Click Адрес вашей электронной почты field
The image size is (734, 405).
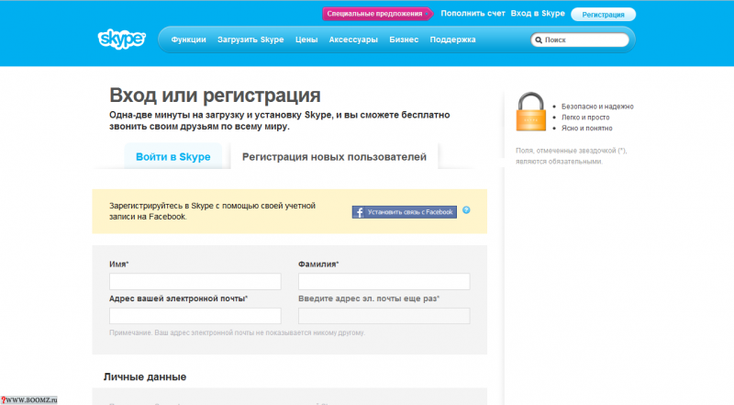pos(195,316)
